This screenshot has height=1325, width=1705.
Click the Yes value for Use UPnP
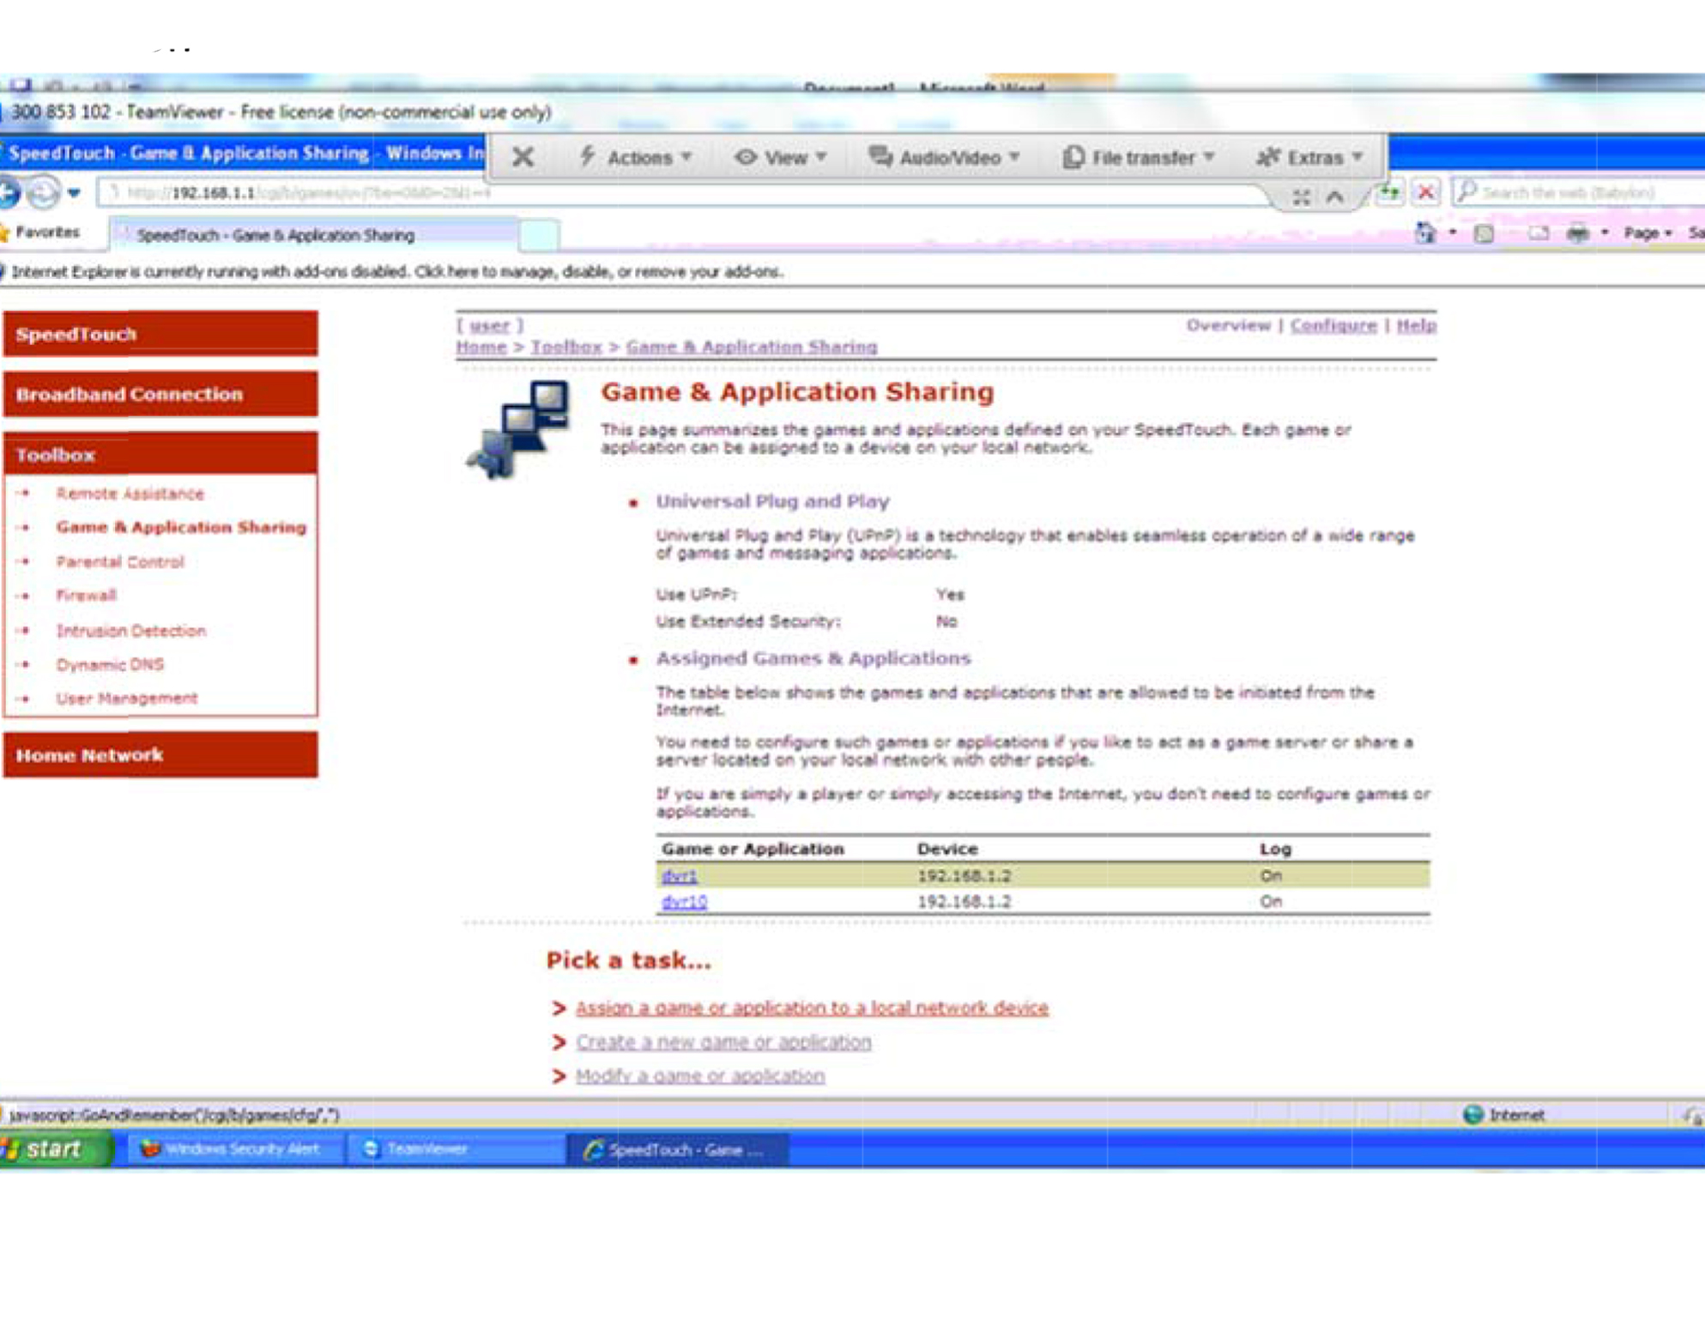pos(950,595)
